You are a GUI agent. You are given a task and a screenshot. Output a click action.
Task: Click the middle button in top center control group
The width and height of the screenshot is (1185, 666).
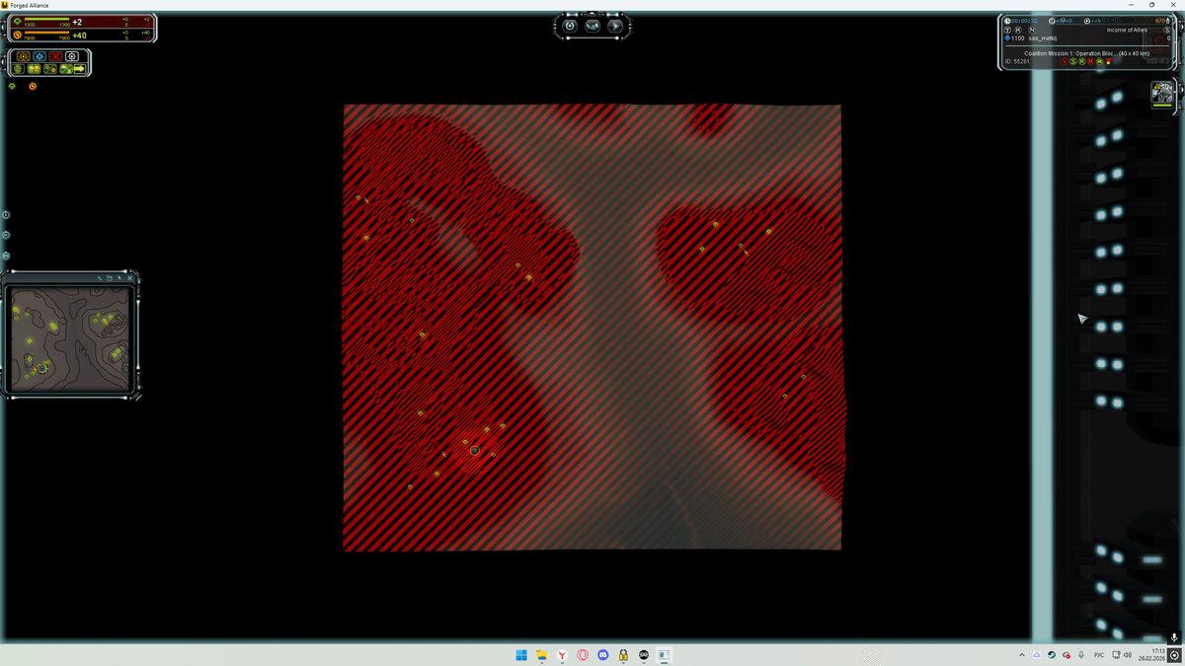click(592, 26)
